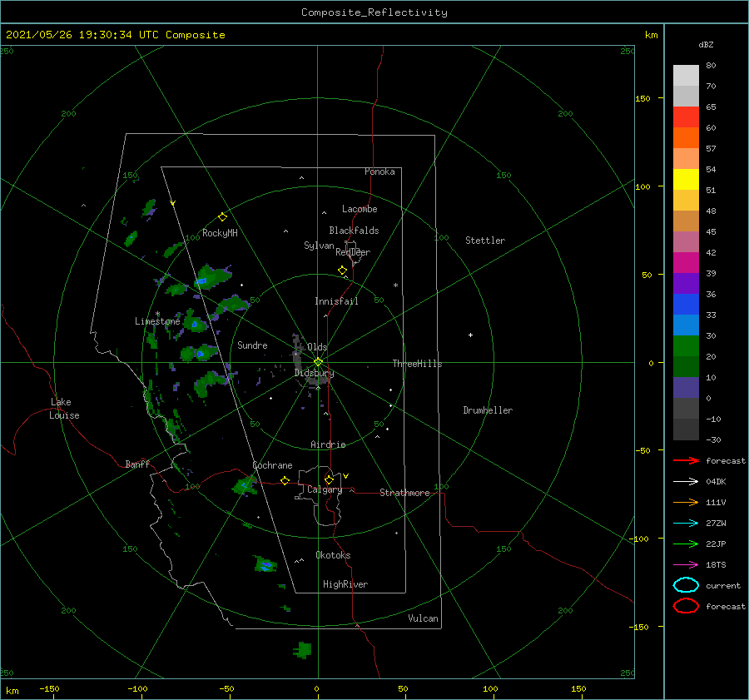This screenshot has height=700, width=749.
Task: Click the red 65 dBZ legend swatch
Action: click(x=686, y=117)
